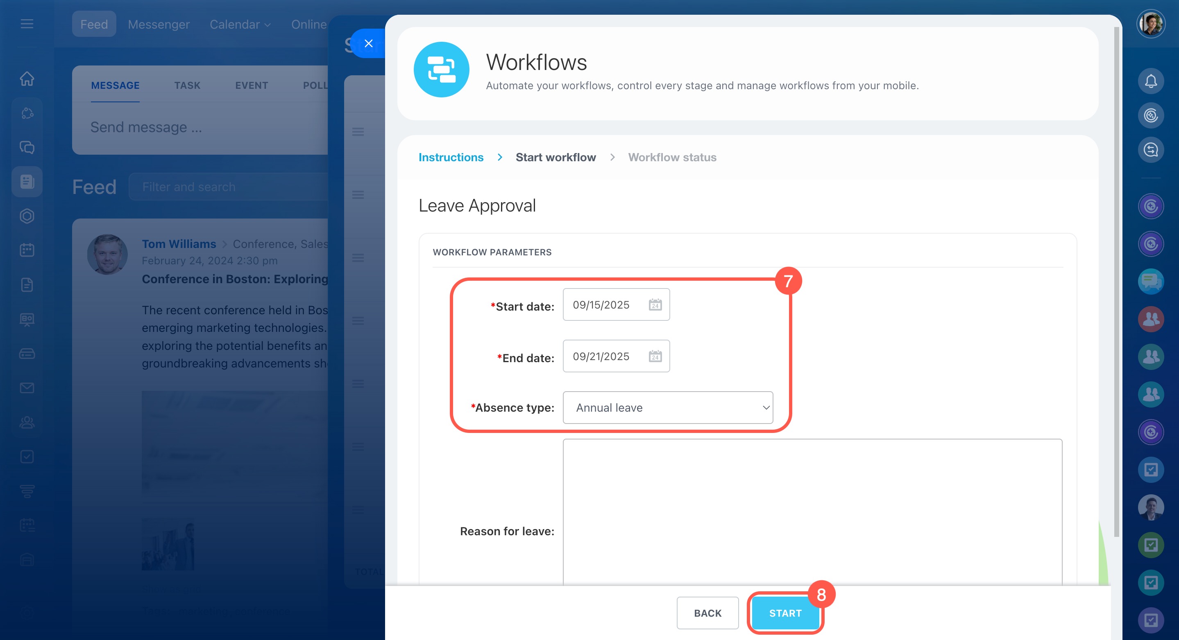Click the End date input field

[x=616, y=356]
